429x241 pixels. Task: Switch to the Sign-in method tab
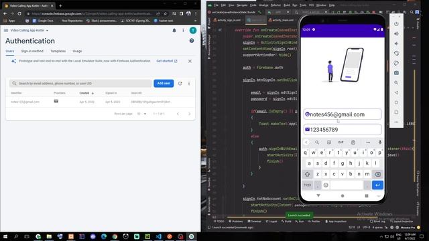(x=32, y=51)
